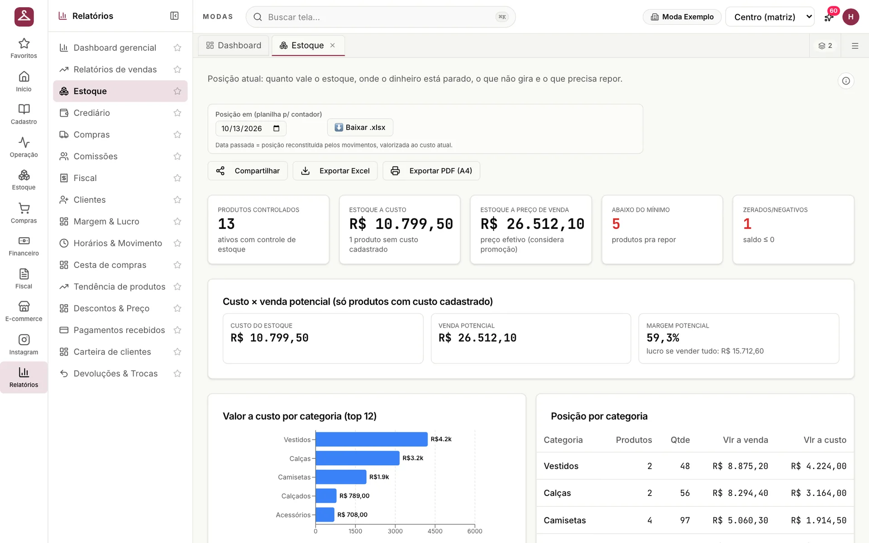
Task: Click the Vestidos row in category table
Action: click(x=695, y=466)
